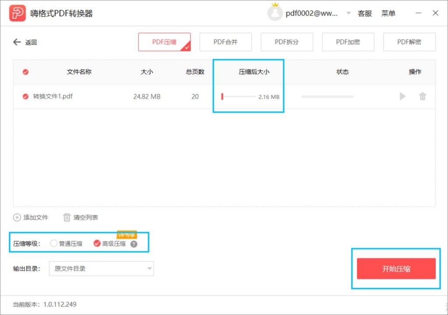This screenshot has width=448, height=315.
Task: Click 添加文件 text link
Action: tap(36, 217)
